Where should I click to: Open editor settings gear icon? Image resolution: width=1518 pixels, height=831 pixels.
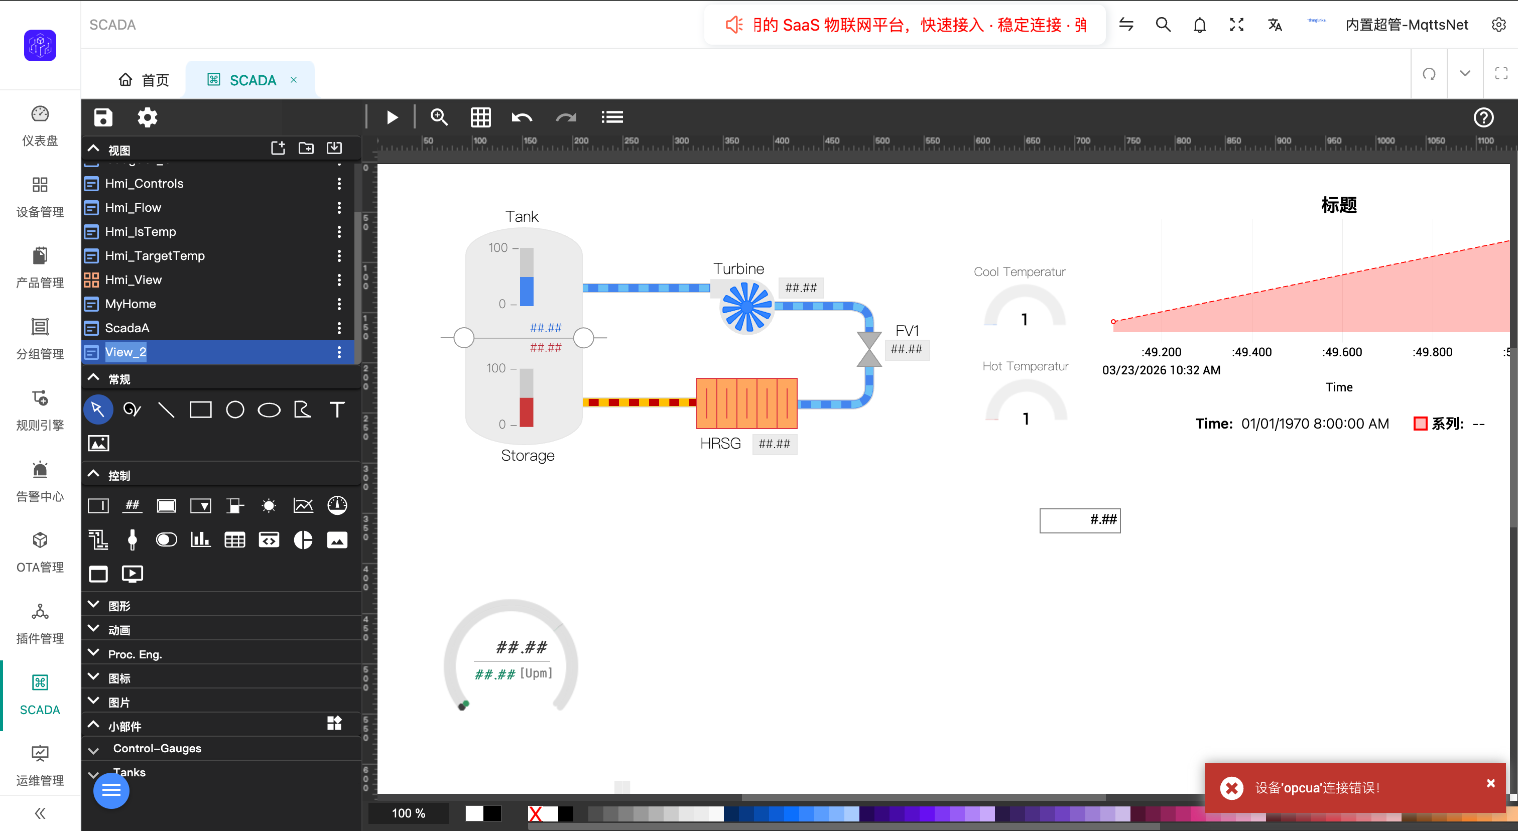[147, 117]
